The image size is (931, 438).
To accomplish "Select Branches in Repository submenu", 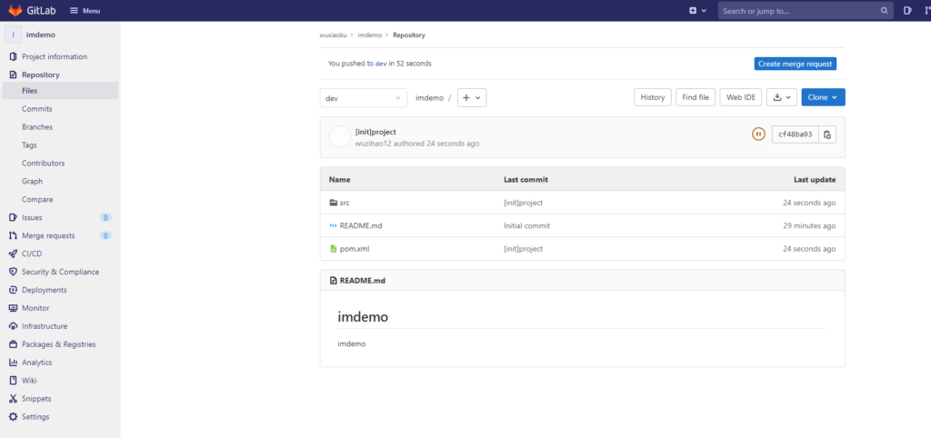I will [37, 127].
